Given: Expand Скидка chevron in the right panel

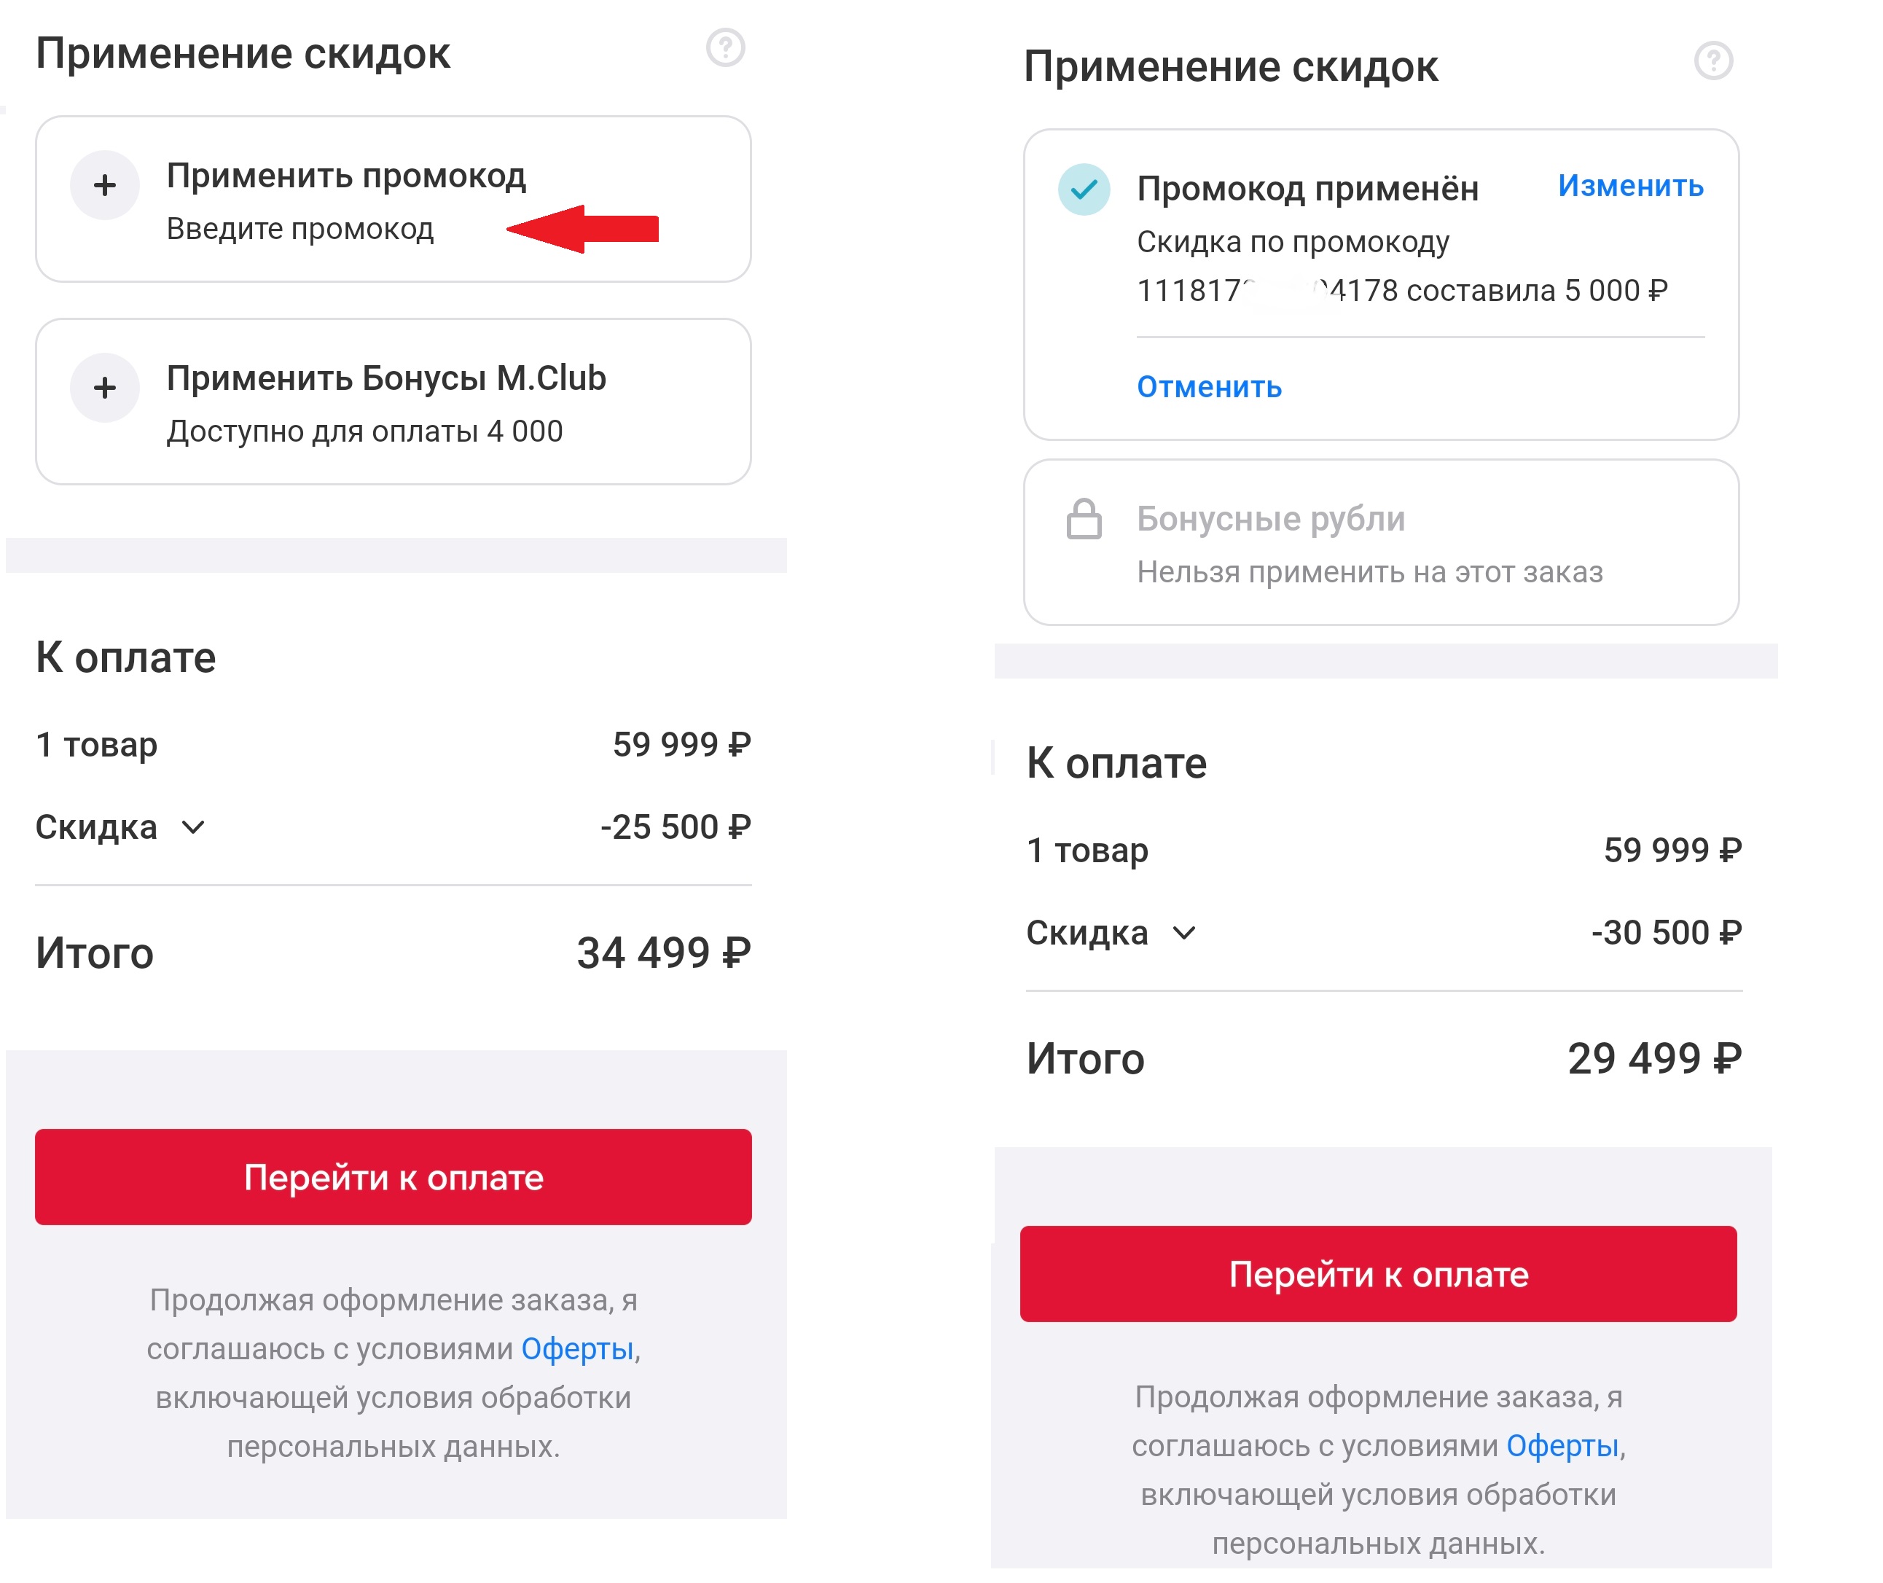Looking at the screenshot, I should coord(1184,934).
